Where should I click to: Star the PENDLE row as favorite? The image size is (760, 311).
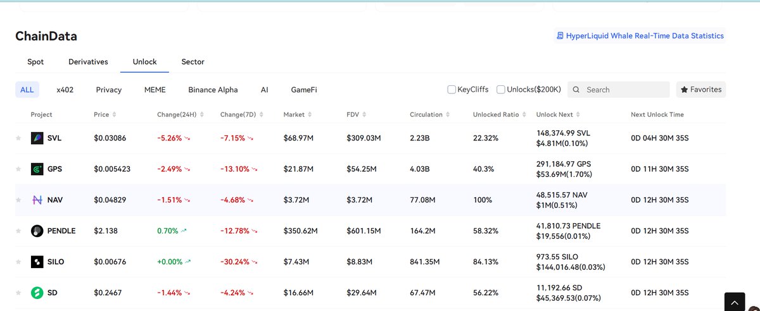click(18, 231)
